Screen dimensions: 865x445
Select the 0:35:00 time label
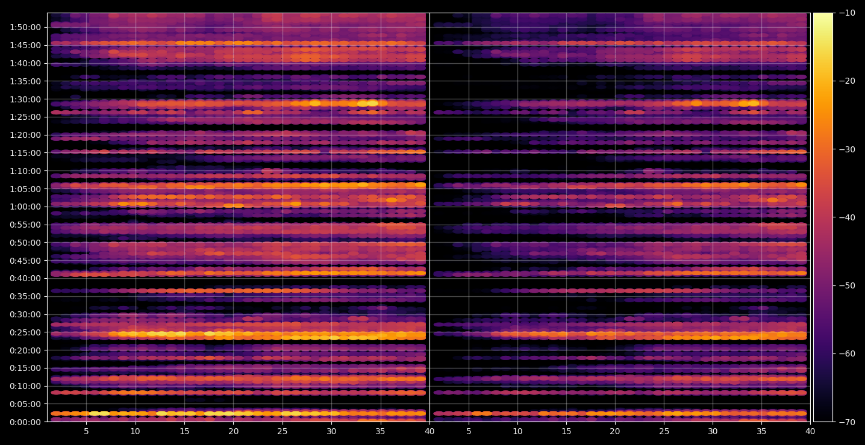[x=25, y=296]
